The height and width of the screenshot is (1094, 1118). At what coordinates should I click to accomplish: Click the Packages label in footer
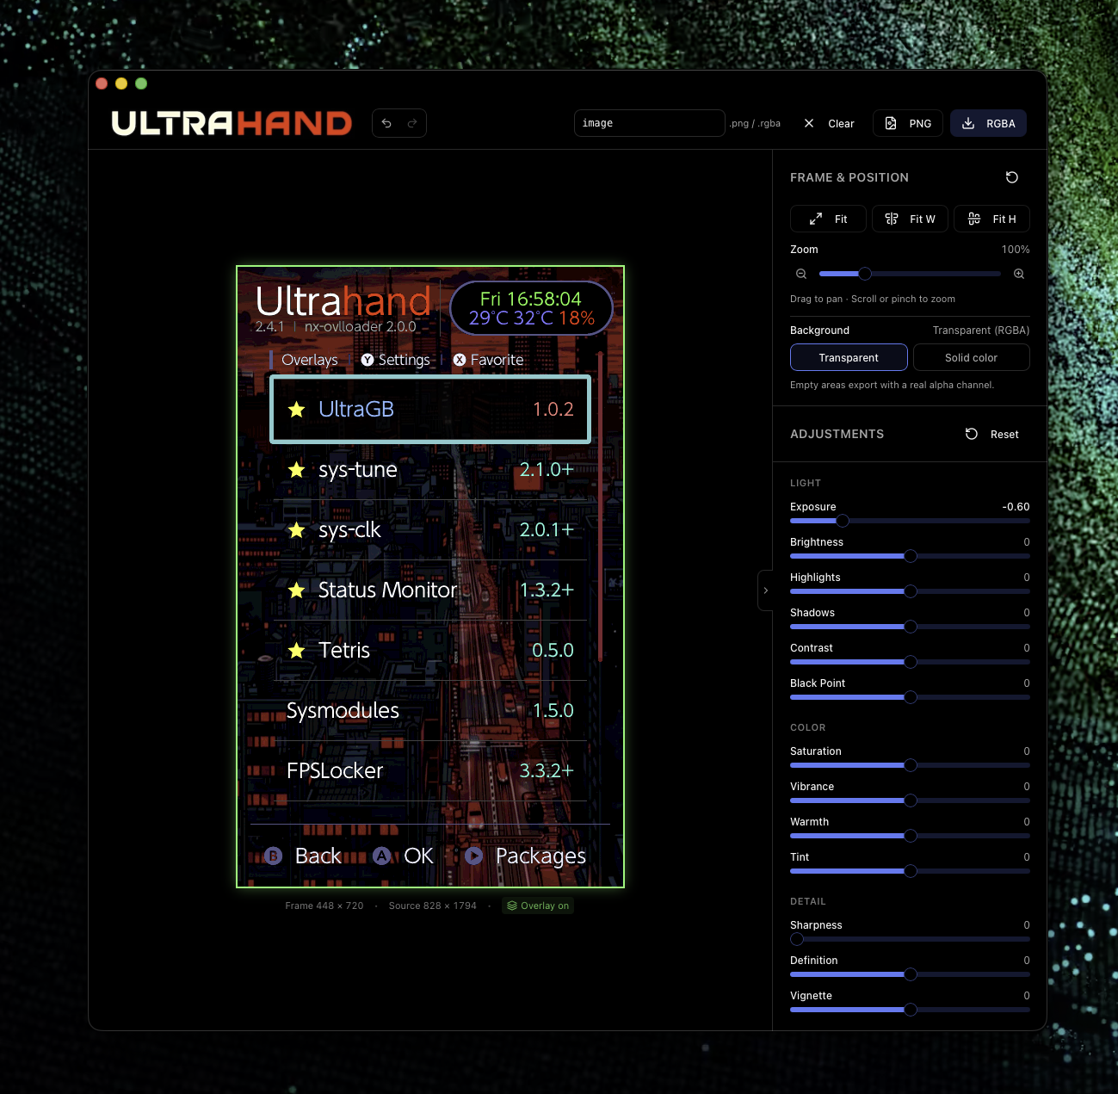(x=540, y=856)
